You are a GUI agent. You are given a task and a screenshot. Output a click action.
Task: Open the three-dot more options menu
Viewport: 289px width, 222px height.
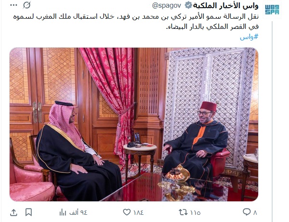(13, 5)
